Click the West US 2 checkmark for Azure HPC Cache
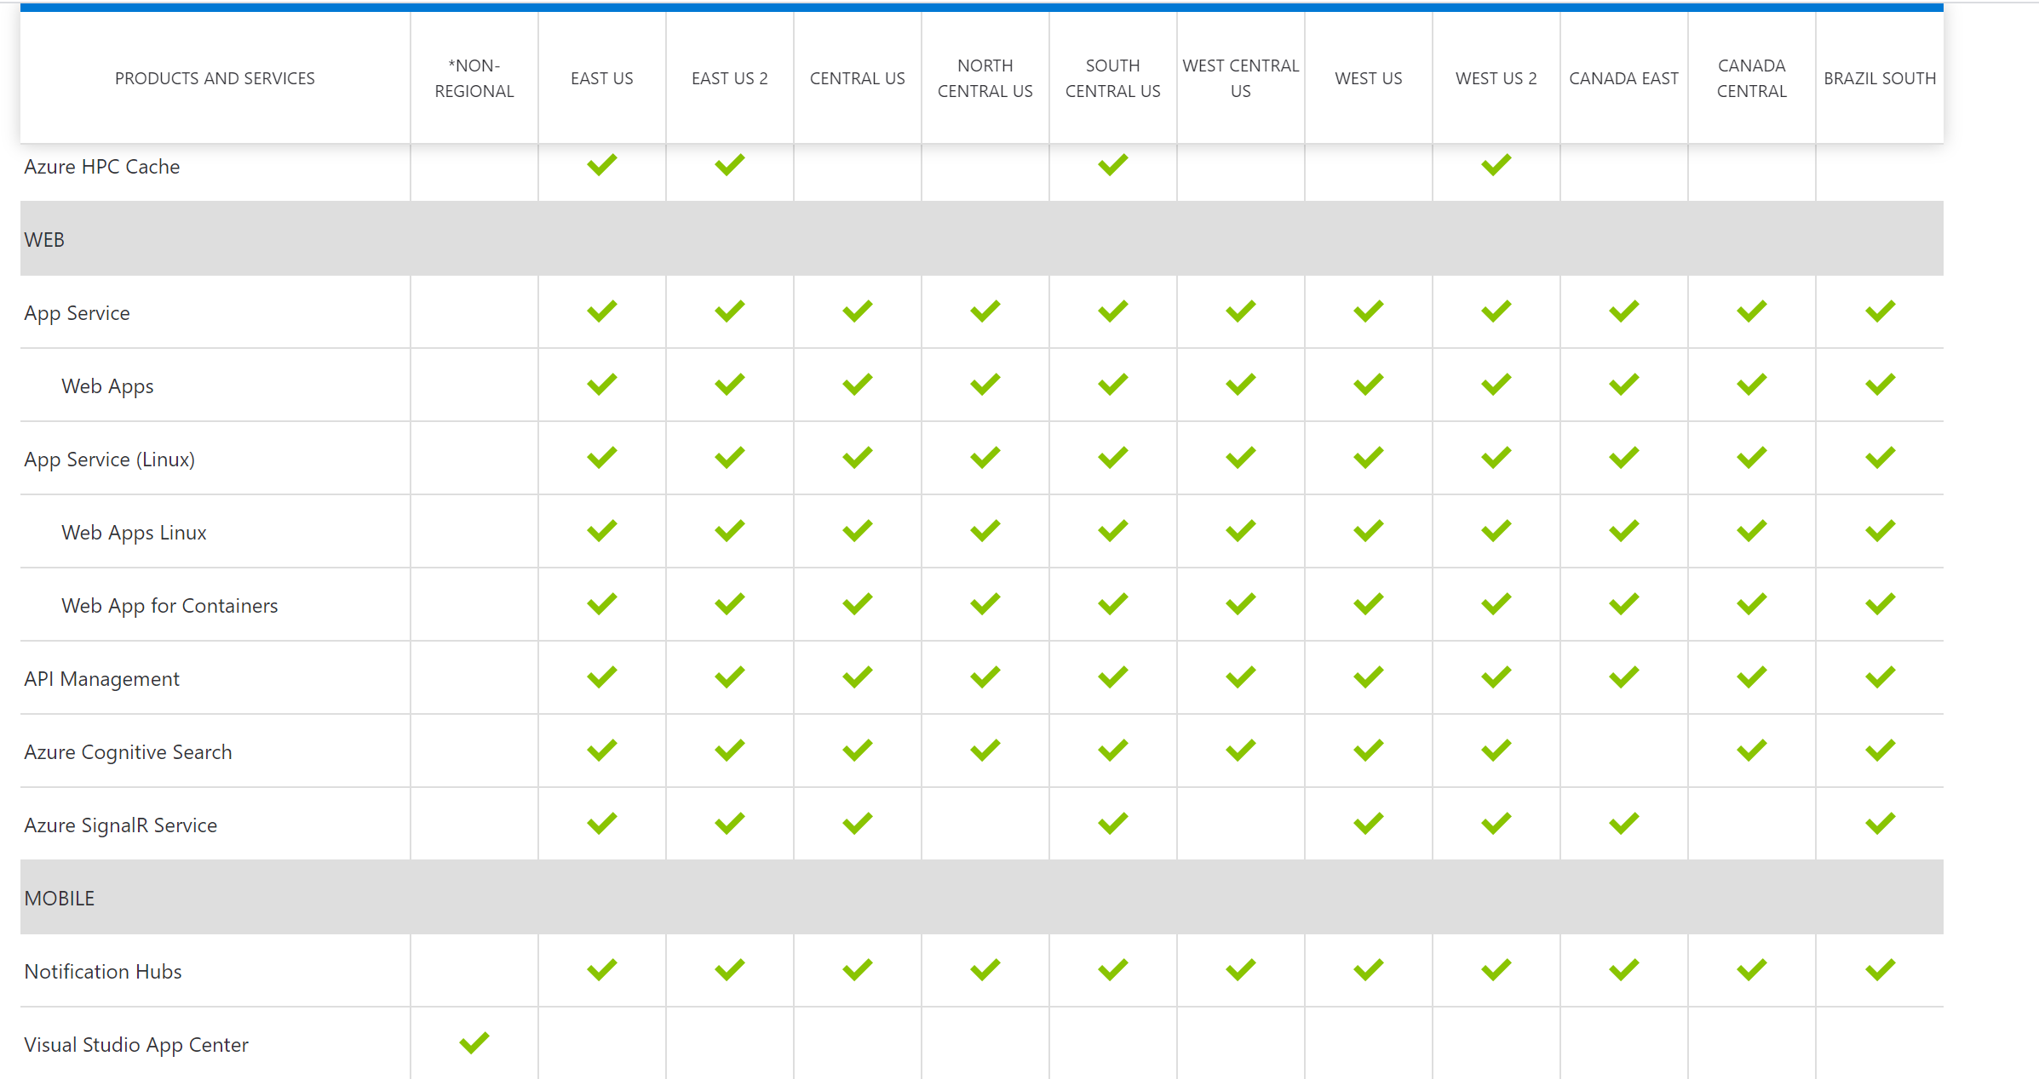This screenshot has height=1079, width=2039. (1496, 166)
